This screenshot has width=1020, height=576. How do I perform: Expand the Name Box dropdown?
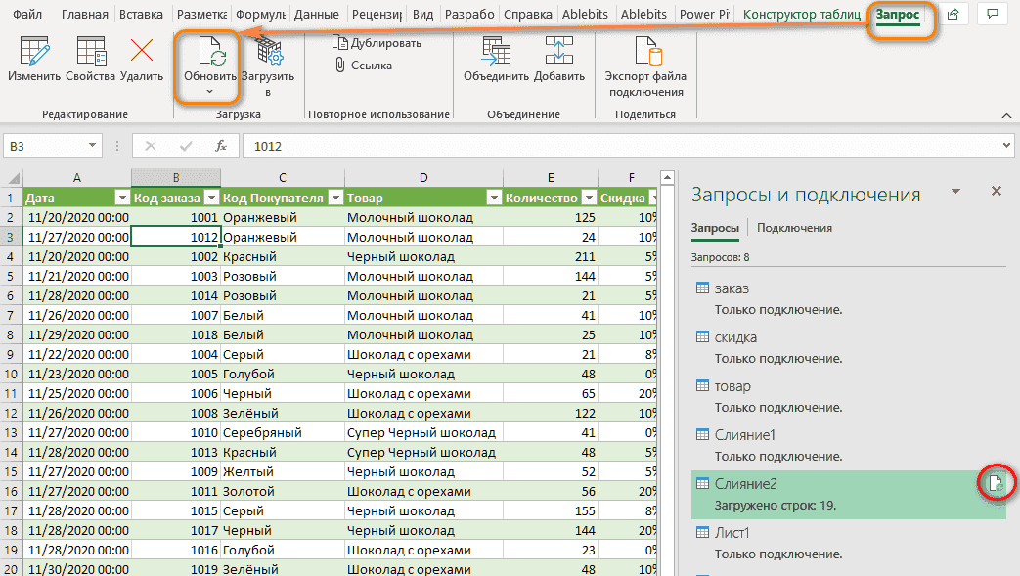click(x=93, y=146)
